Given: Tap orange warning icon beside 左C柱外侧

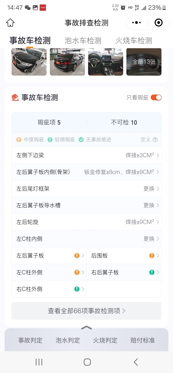Looking at the screenshot, I should click(77, 272).
